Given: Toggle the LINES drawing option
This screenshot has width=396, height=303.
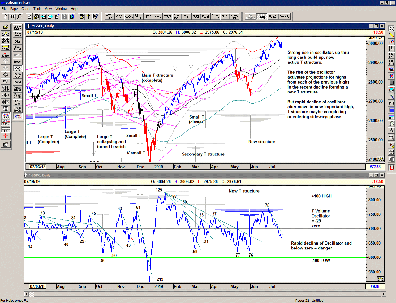Looking at the screenshot, I should [x=6, y=116].
